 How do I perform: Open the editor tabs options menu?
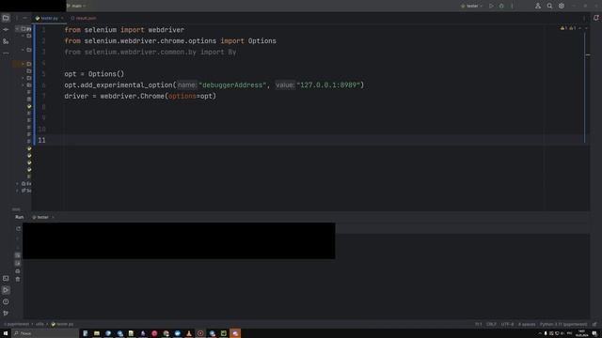click(x=584, y=18)
